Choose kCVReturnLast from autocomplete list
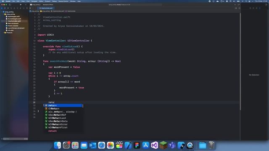Image resolution: width=269 pixels, height=151 pixels. [63, 118]
